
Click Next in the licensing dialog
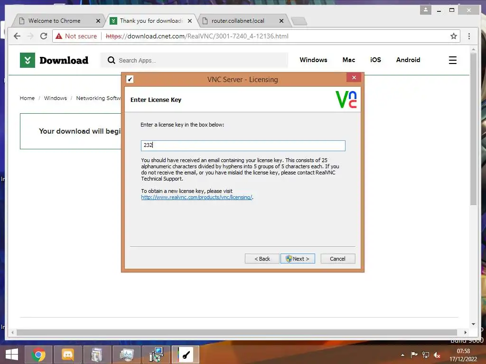tap(298, 259)
